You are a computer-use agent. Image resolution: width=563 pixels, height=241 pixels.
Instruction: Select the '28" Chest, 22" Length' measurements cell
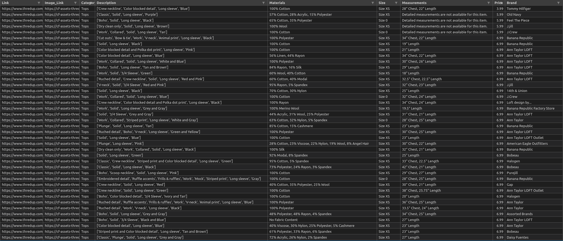446,9
